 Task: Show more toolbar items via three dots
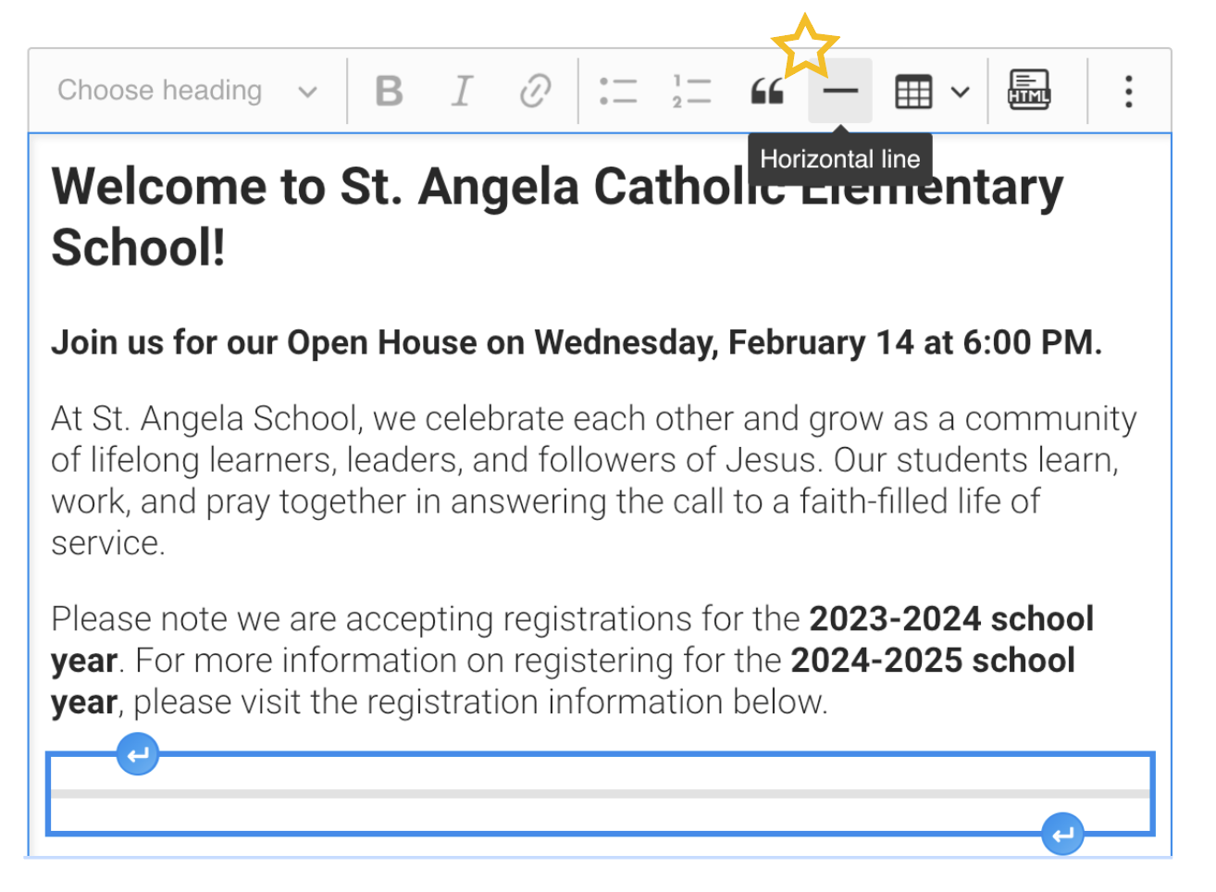click(x=1128, y=92)
